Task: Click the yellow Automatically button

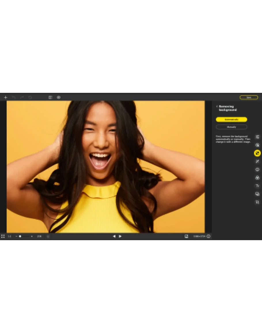Action: point(231,119)
